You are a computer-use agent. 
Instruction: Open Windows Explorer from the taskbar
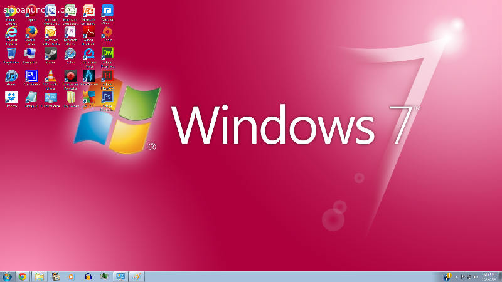pos(40,276)
